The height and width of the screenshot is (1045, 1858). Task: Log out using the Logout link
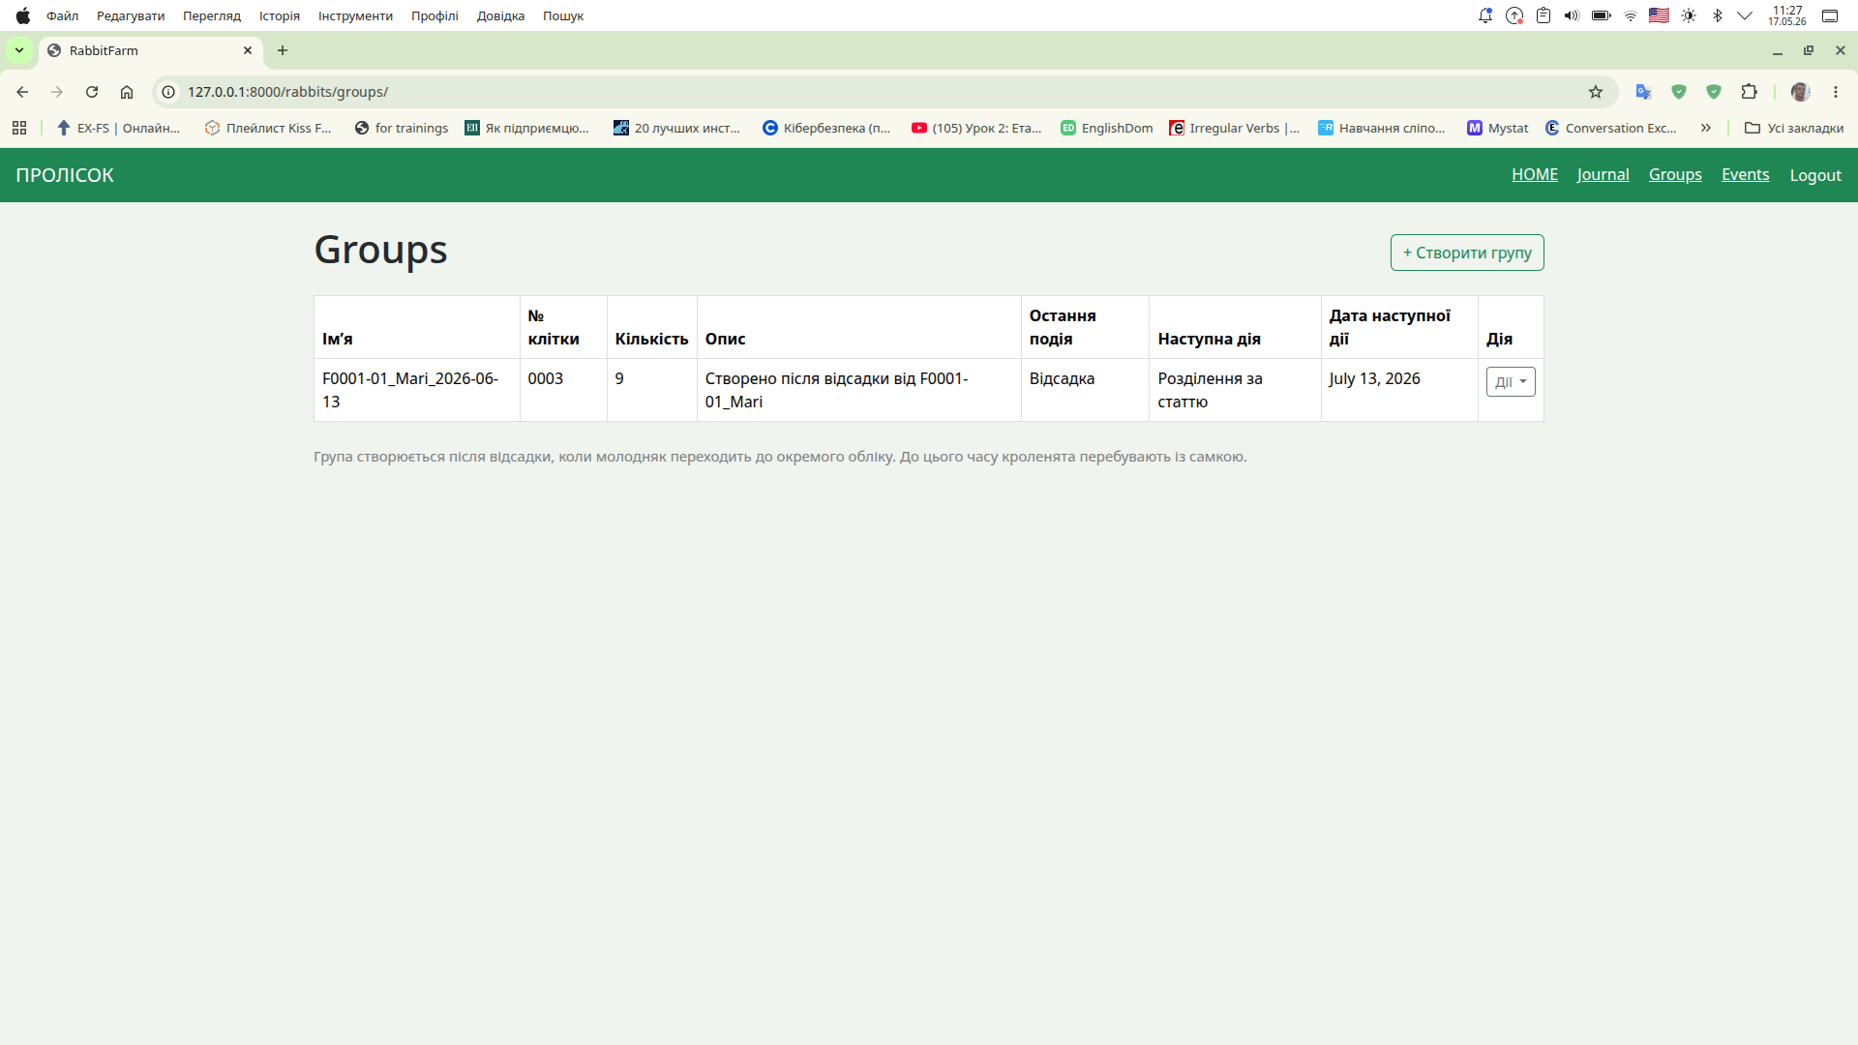point(1815,175)
